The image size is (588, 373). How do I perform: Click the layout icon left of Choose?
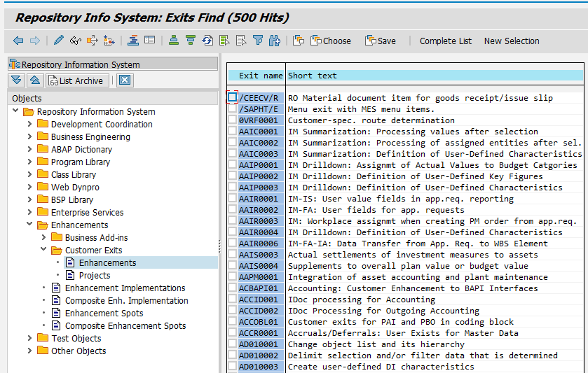299,41
